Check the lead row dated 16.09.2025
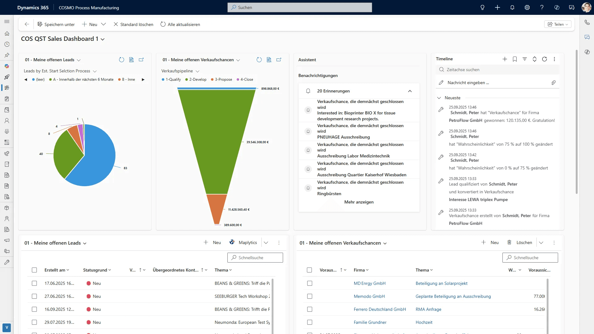594x334 pixels. click(x=34, y=309)
